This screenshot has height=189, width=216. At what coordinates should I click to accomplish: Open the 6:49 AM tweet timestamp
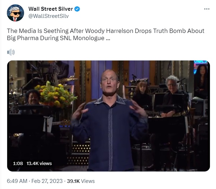click(17, 181)
